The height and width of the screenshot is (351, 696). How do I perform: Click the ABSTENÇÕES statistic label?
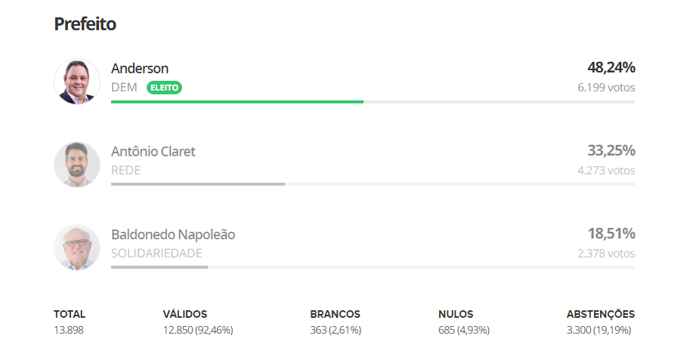click(601, 314)
